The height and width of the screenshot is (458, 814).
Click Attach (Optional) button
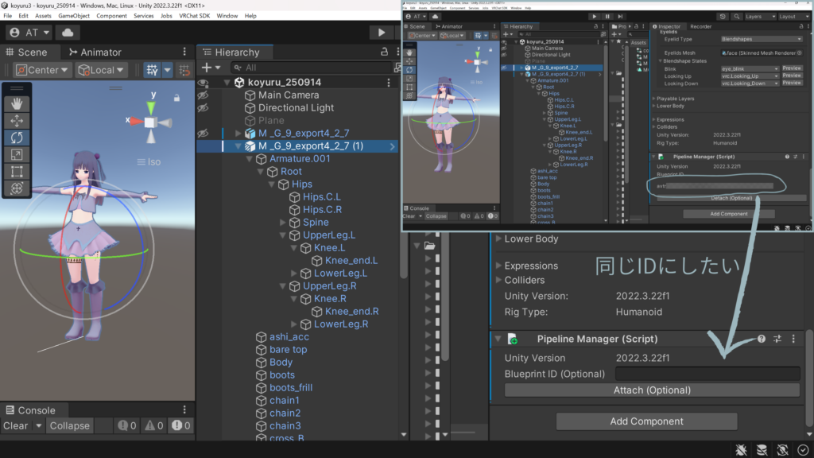[x=652, y=390]
